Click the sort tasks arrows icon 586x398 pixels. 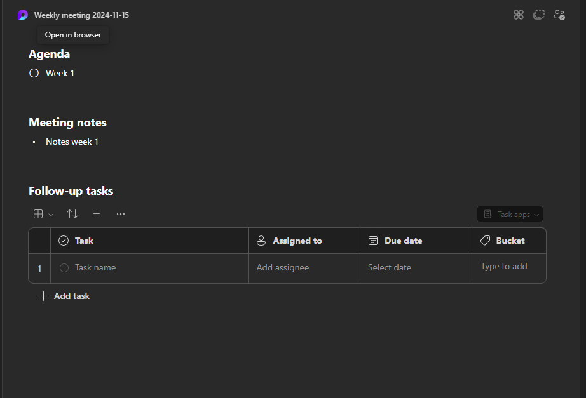(72, 214)
